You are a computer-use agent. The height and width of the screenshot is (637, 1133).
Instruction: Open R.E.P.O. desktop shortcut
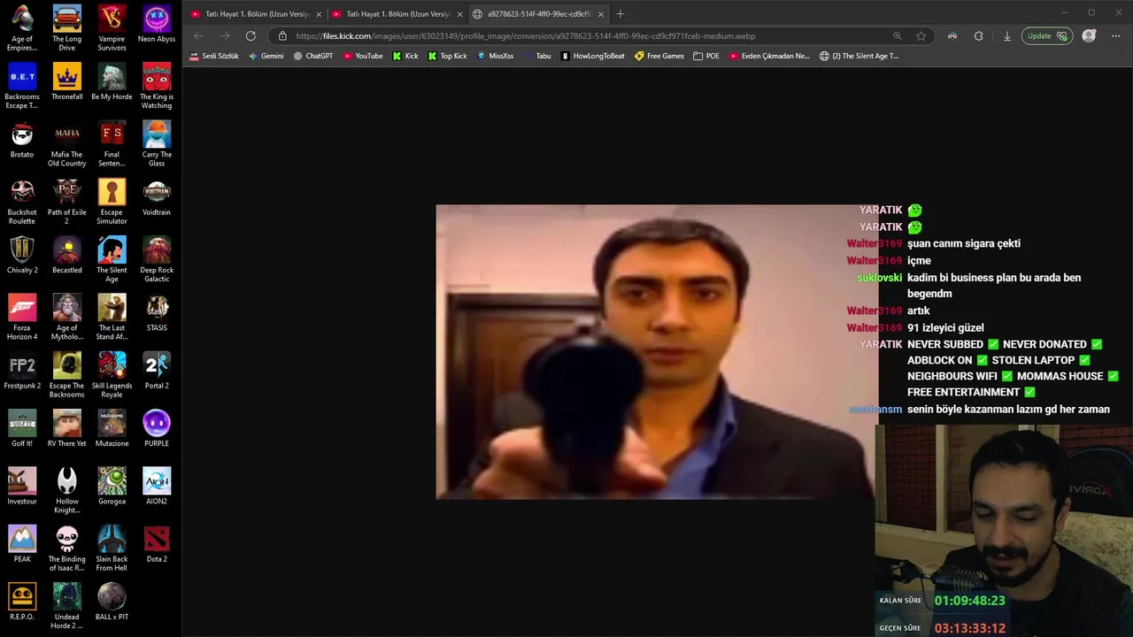click(x=22, y=602)
